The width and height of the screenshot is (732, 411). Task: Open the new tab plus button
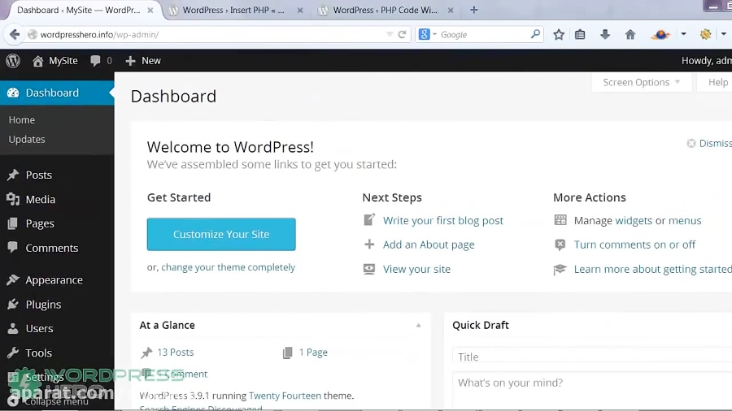(474, 10)
